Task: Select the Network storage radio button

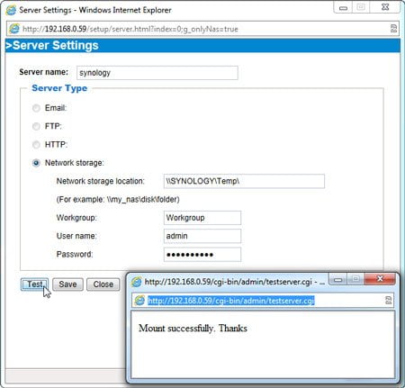Action: point(36,163)
